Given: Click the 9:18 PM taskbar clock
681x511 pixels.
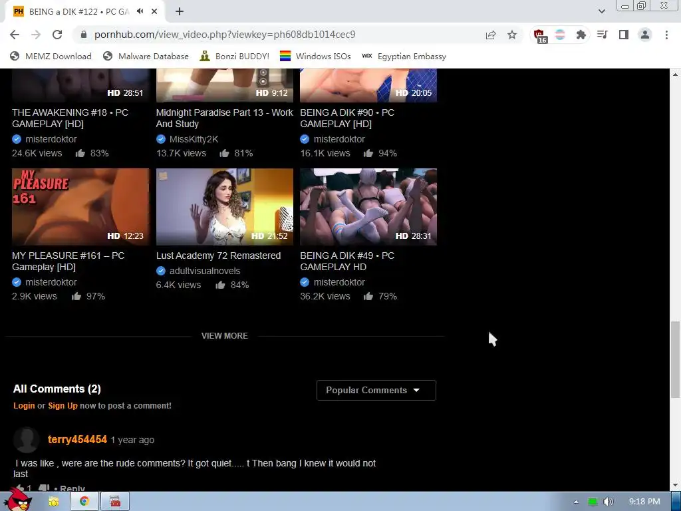Looking at the screenshot, I should (x=644, y=502).
